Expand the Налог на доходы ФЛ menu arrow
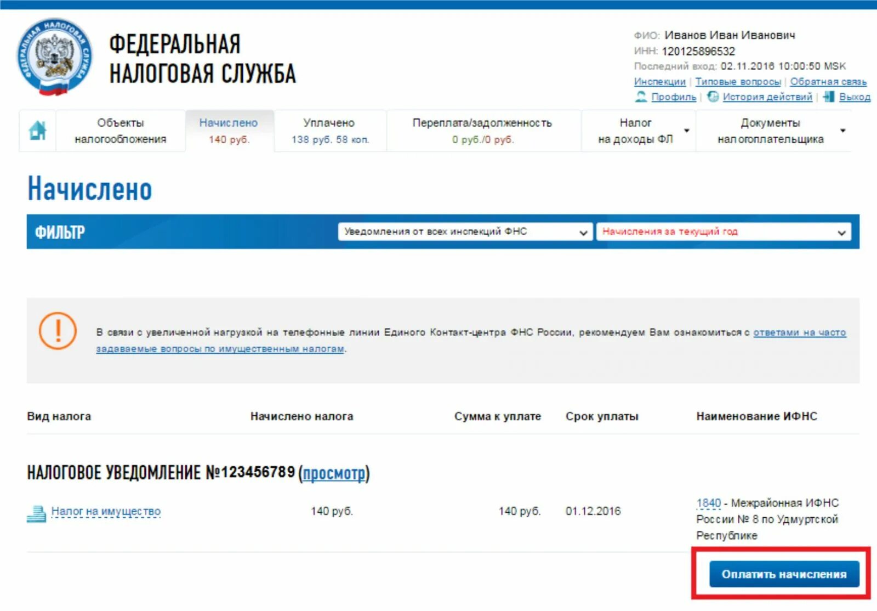The height and width of the screenshot is (611, 877). pyautogui.click(x=686, y=131)
